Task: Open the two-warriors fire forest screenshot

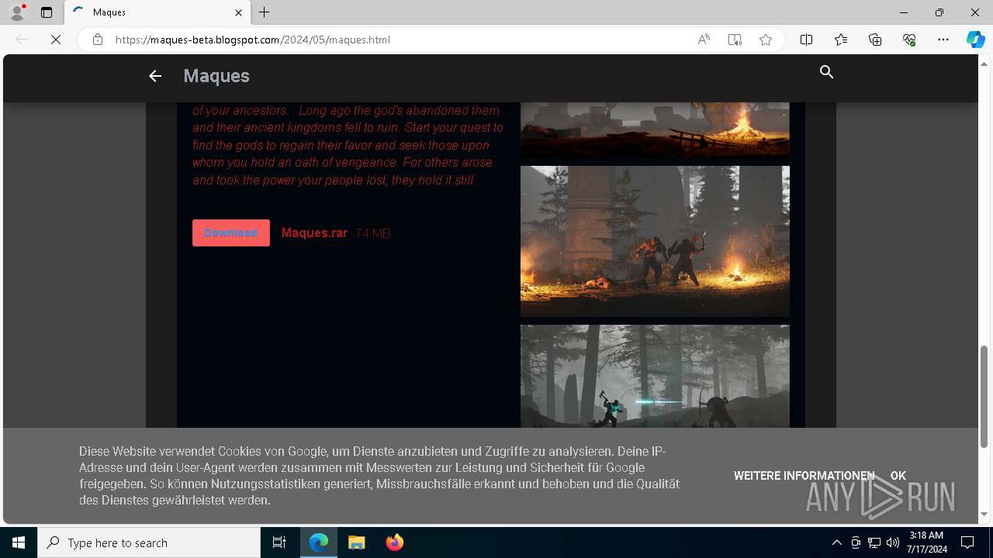Action: (655, 241)
